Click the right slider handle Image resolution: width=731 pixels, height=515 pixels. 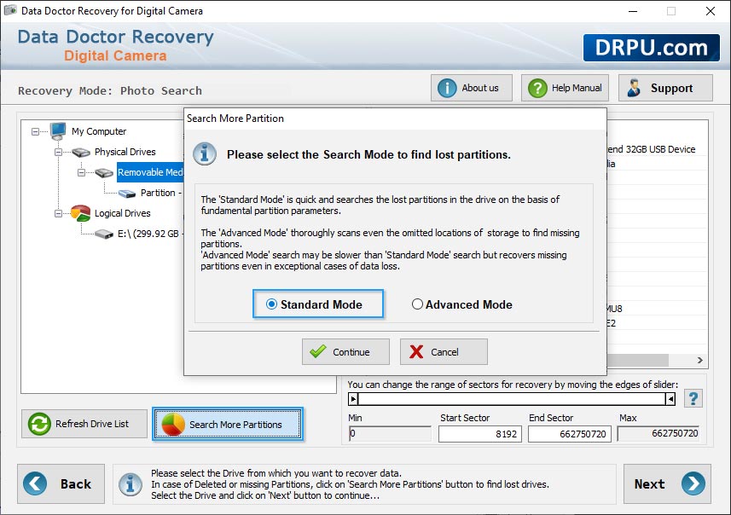(670, 399)
